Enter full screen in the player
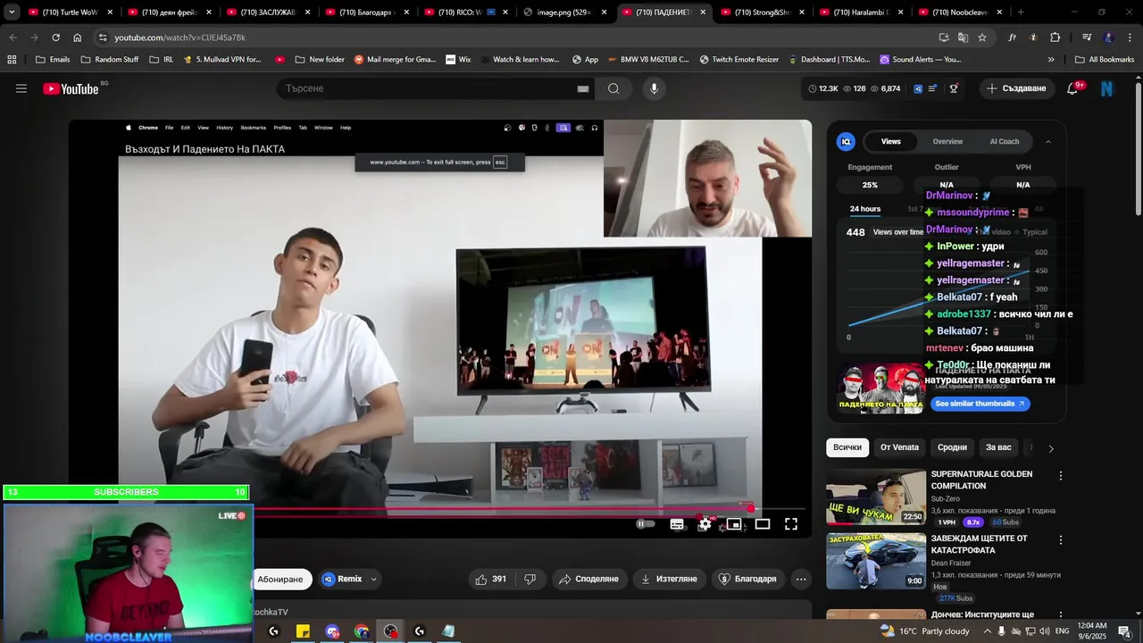The width and height of the screenshot is (1143, 643). pyautogui.click(x=791, y=524)
